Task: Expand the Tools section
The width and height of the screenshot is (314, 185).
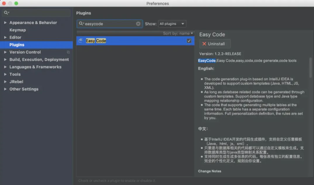Action: pos(5,74)
